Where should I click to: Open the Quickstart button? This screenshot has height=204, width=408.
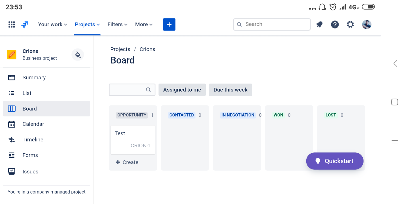pyautogui.click(x=335, y=161)
